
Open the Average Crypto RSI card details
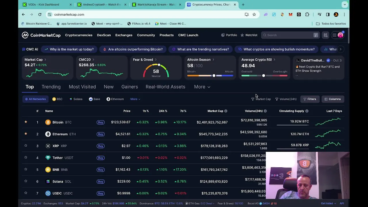point(264,68)
